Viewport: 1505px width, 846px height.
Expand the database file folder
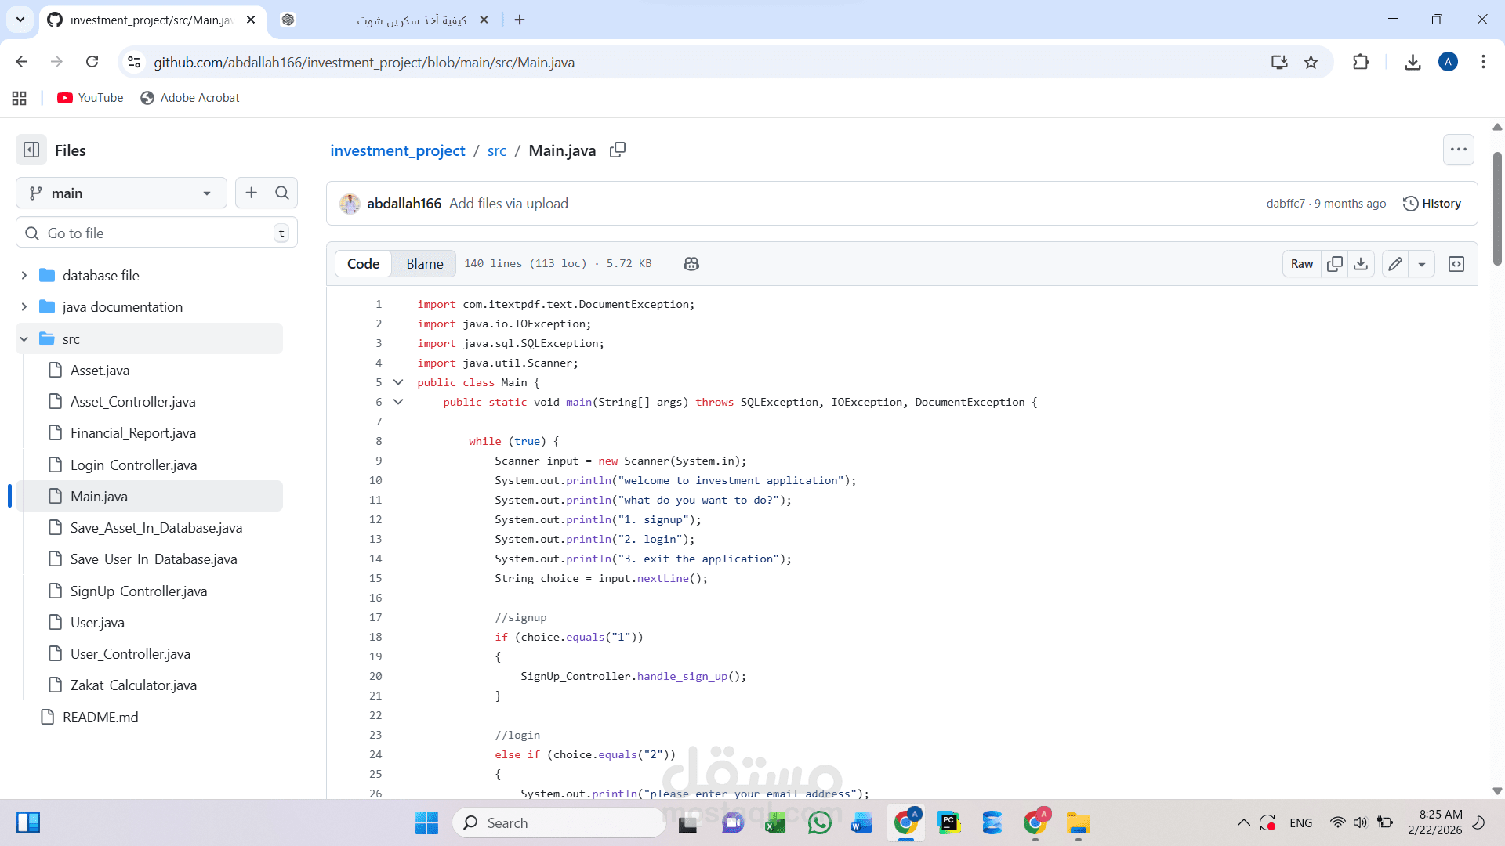pos(24,275)
